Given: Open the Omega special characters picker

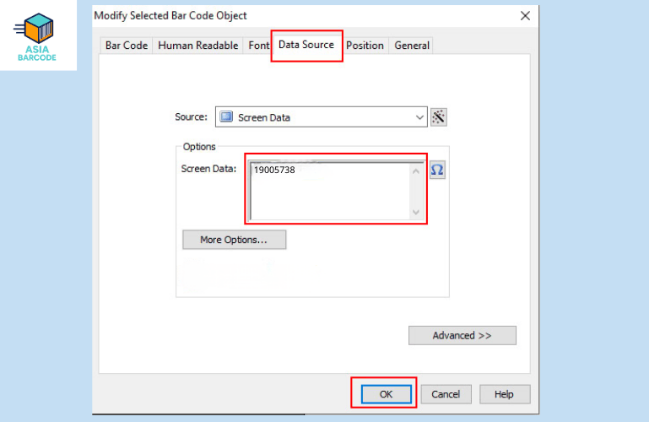Looking at the screenshot, I should (437, 170).
